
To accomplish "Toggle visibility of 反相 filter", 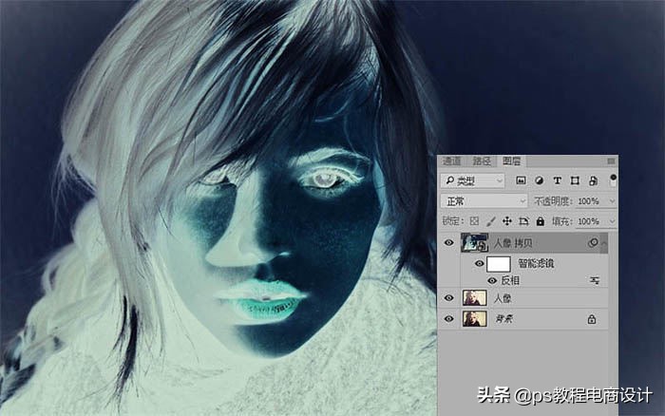I will [491, 280].
